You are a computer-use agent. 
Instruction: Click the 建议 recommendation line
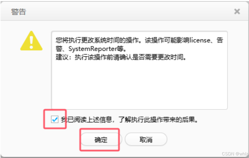coord(121,57)
